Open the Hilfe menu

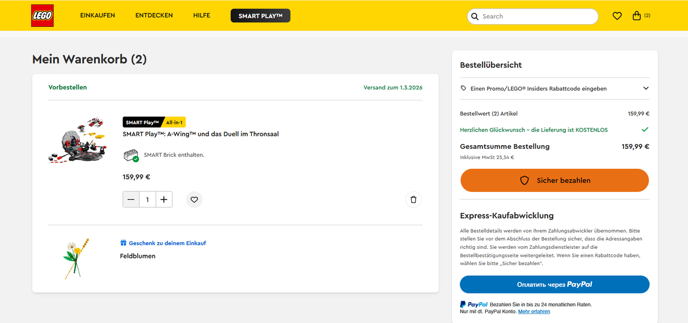(202, 16)
